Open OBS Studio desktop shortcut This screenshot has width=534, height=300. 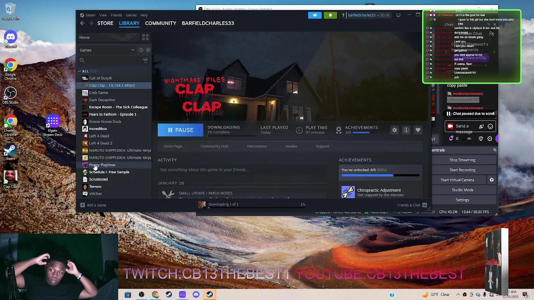(10, 96)
